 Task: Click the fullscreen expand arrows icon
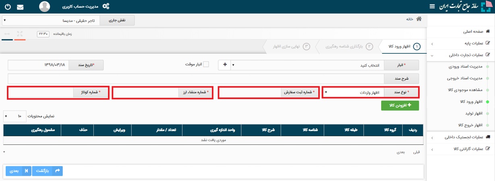(20, 34)
